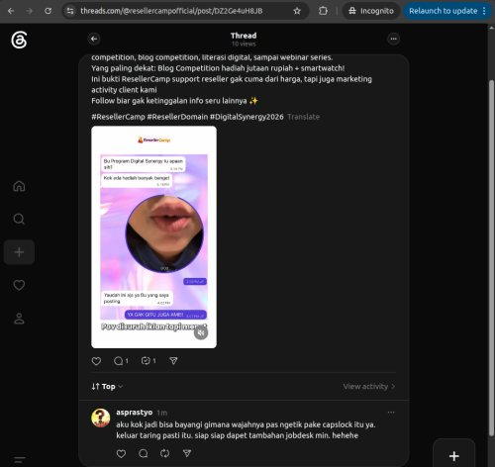Image resolution: width=495 pixels, height=467 pixels.
Task: Open the More menu icon in the sidebar
Action: coord(20,459)
